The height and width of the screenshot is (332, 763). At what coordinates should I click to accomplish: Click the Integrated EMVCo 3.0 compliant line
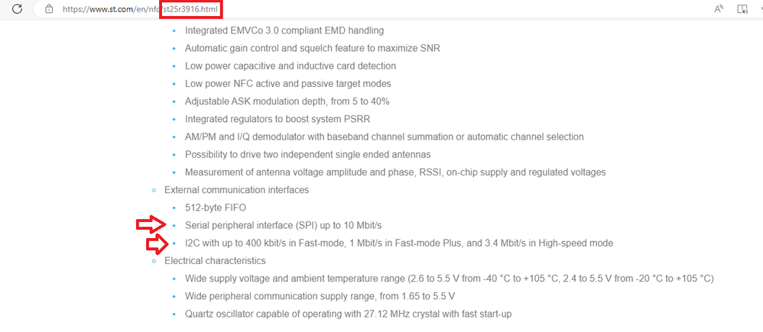coord(284,31)
